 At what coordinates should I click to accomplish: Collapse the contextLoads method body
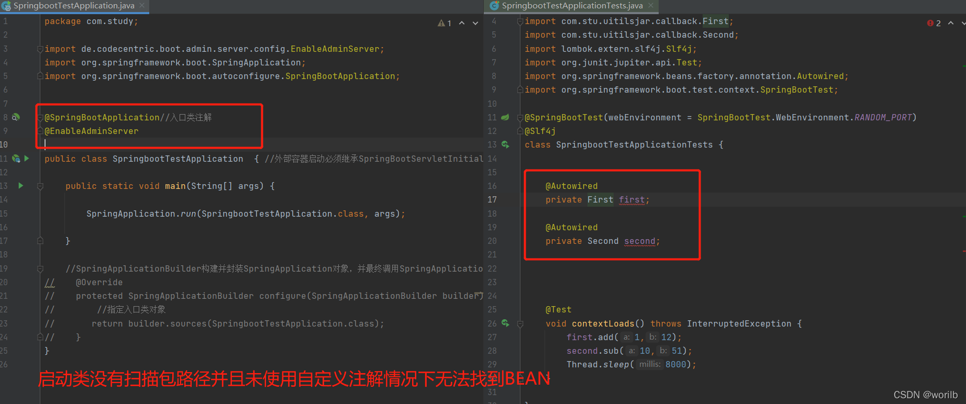(x=520, y=324)
